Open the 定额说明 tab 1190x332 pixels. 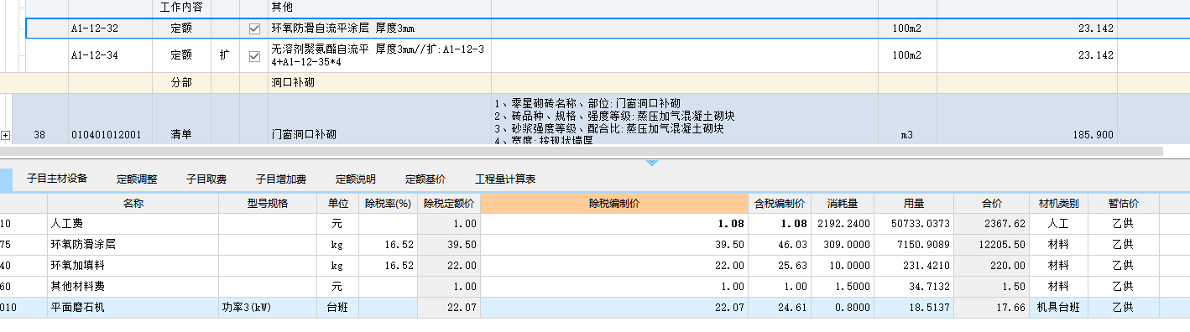coord(356,179)
